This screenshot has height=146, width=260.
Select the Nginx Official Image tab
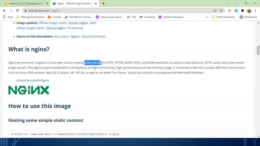75,3
